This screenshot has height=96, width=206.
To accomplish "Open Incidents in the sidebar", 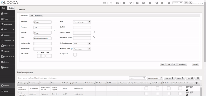I will [x=7, y=35].
